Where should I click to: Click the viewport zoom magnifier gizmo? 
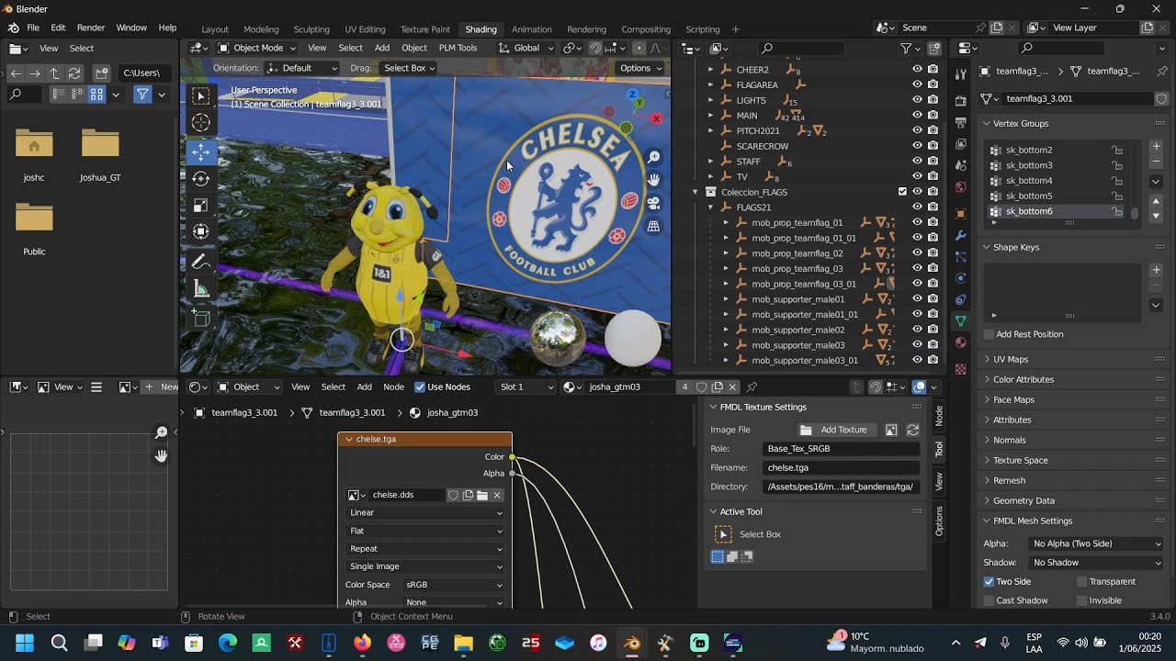pyautogui.click(x=654, y=158)
